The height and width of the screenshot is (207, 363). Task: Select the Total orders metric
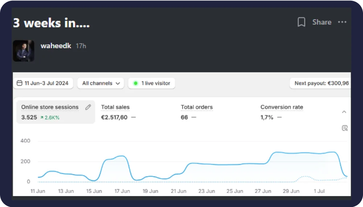coord(197,107)
